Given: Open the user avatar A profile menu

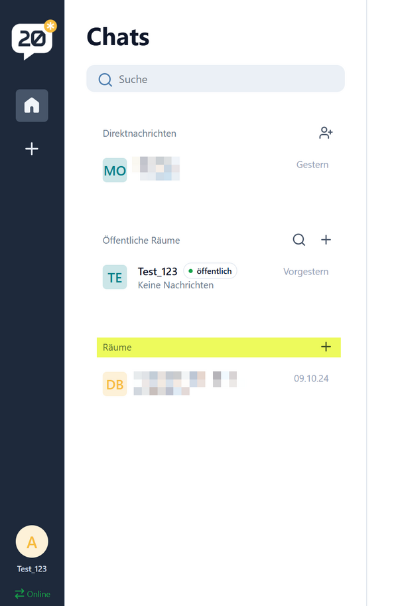Looking at the screenshot, I should click(32, 542).
